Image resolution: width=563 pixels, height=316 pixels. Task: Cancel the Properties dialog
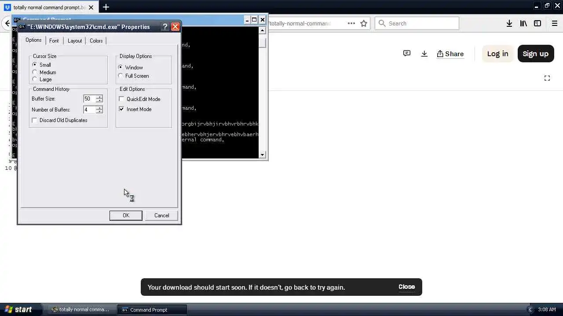point(161,215)
